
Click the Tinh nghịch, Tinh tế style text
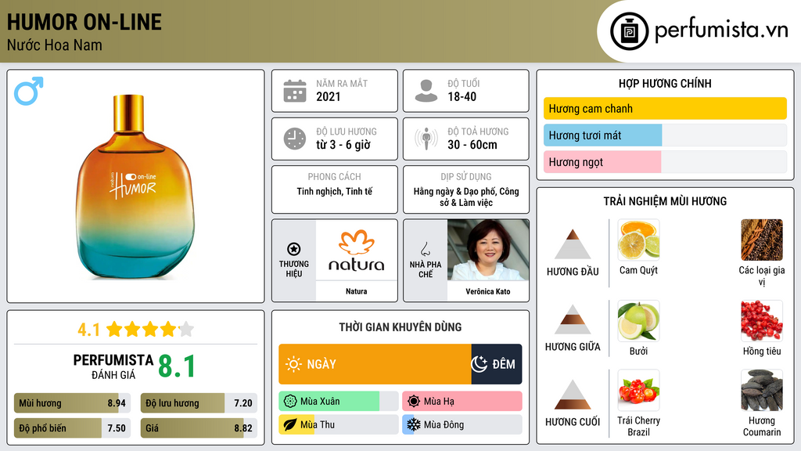(x=335, y=192)
